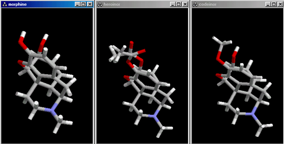Maximize the codeinor window
This screenshot has width=284, height=144.
click(274, 4)
